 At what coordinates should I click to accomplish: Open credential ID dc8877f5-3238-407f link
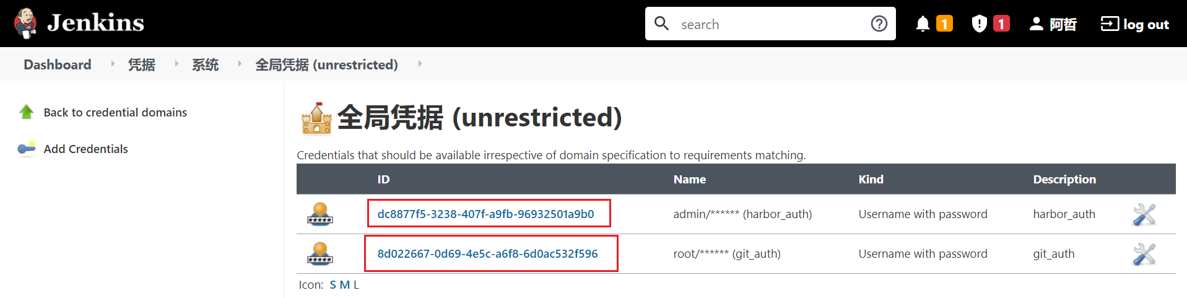click(485, 214)
